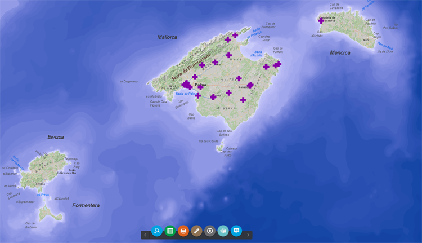Click purple cross marker on Menorca
This screenshot has height=243, width=422.
321,21
